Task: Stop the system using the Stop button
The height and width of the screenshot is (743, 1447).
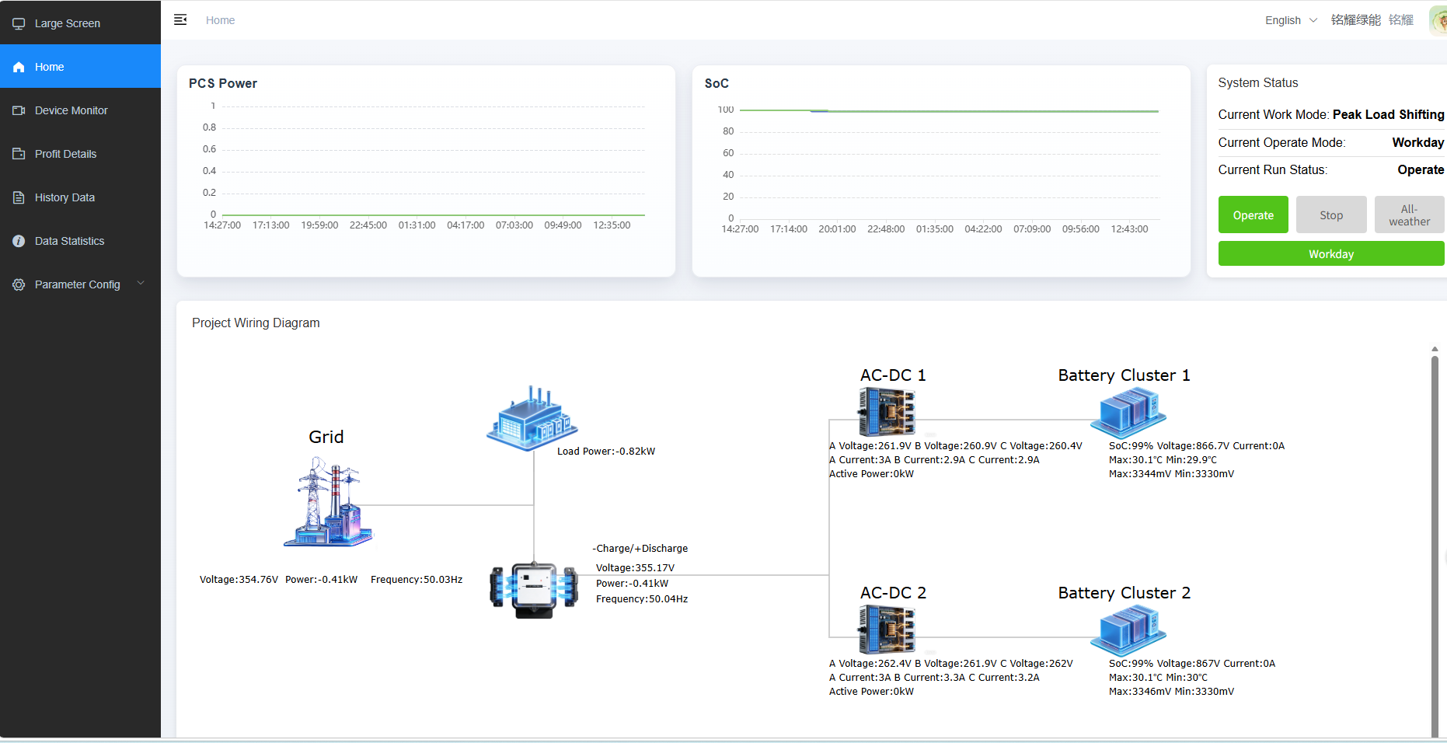Action: click(x=1331, y=215)
